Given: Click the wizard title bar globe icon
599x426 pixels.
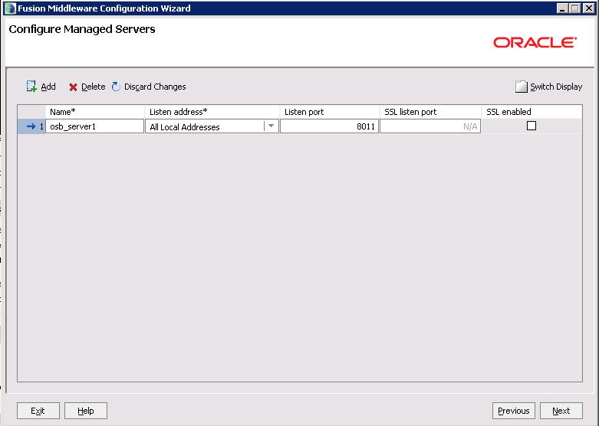Looking at the screenshot, I should tap(10, 8).
